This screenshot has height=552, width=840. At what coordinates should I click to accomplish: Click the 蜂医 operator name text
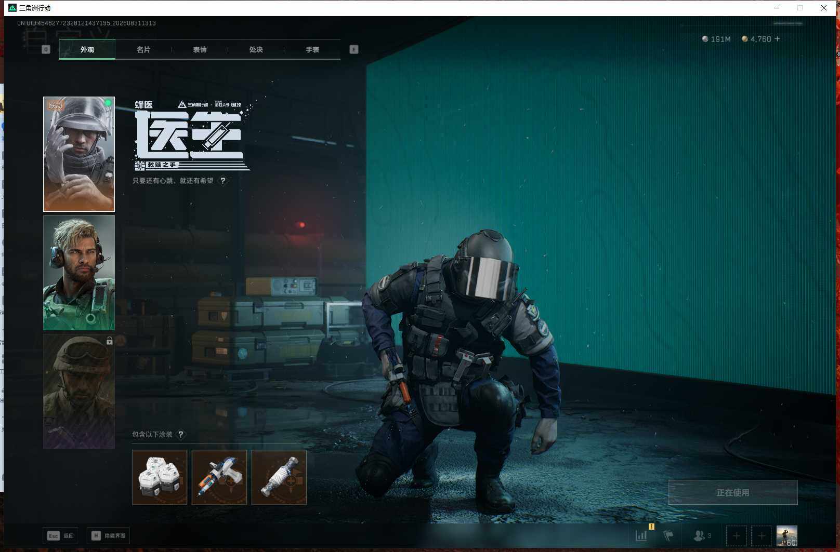(144, 105)
